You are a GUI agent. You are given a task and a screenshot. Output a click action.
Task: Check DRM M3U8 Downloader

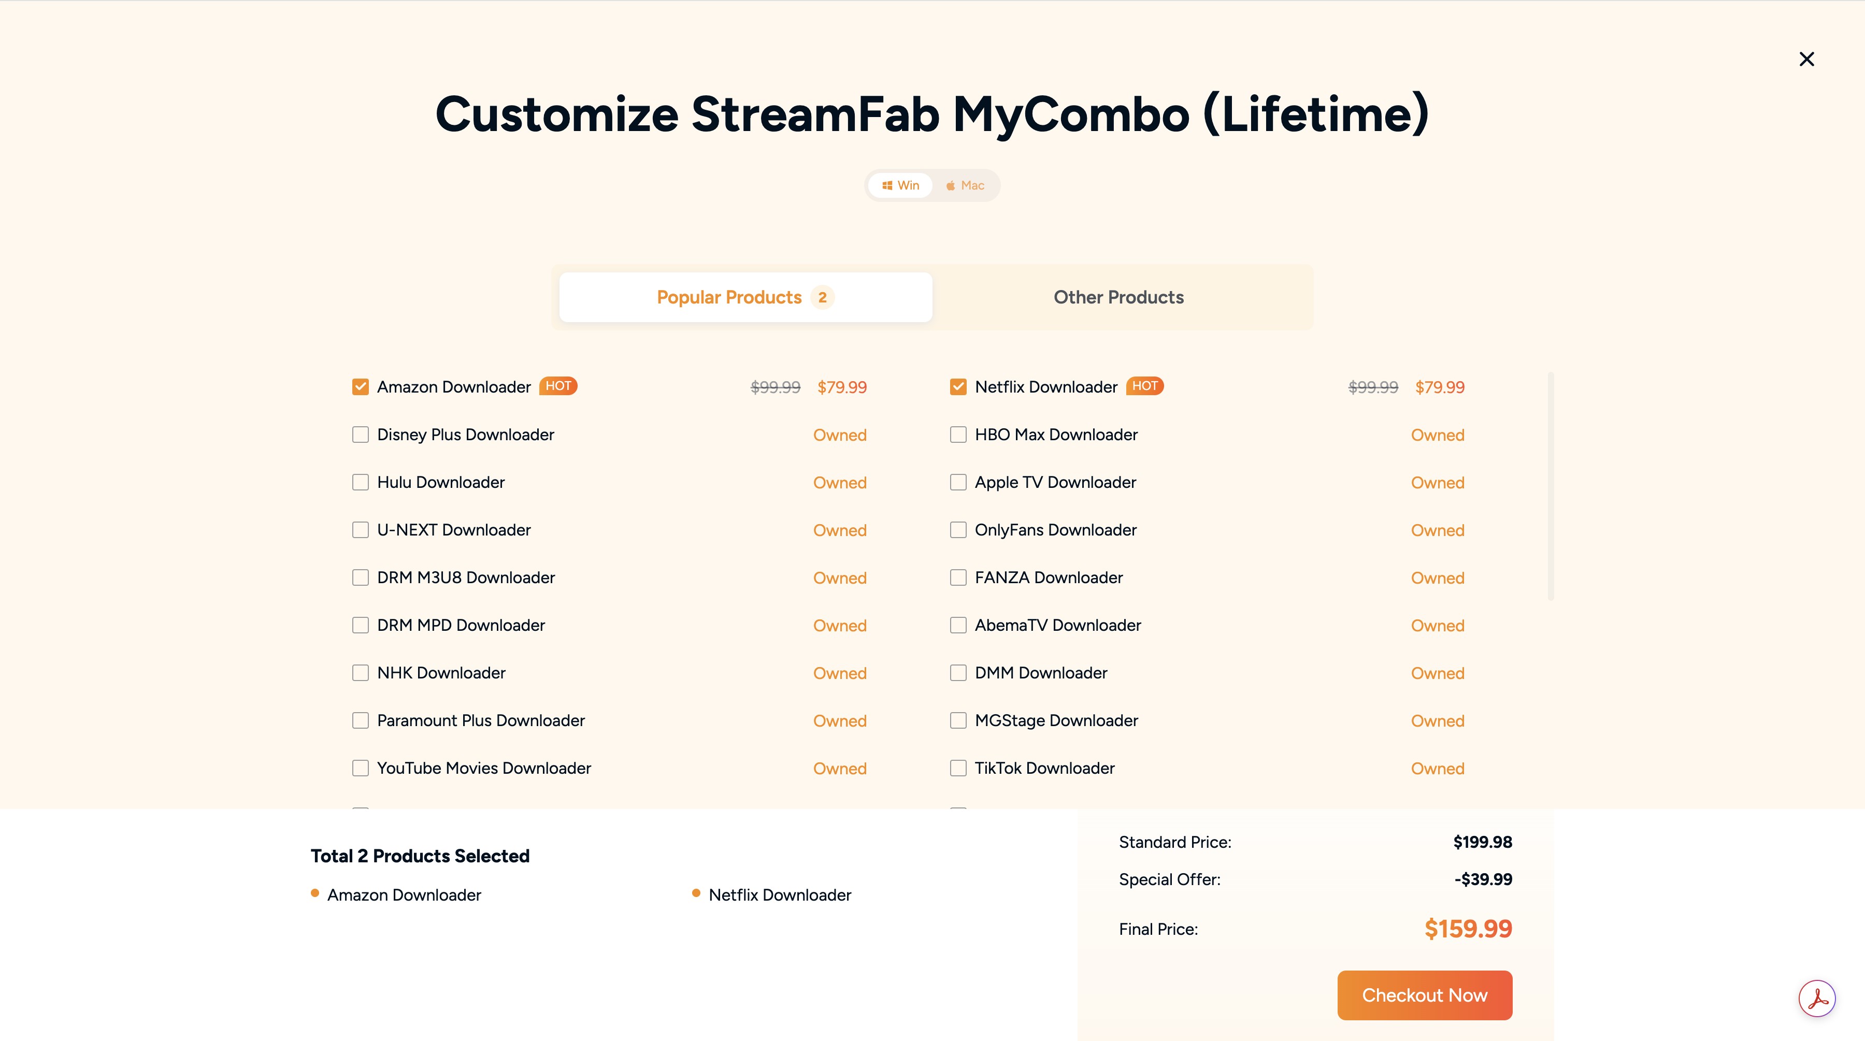(x=360, y=577)
